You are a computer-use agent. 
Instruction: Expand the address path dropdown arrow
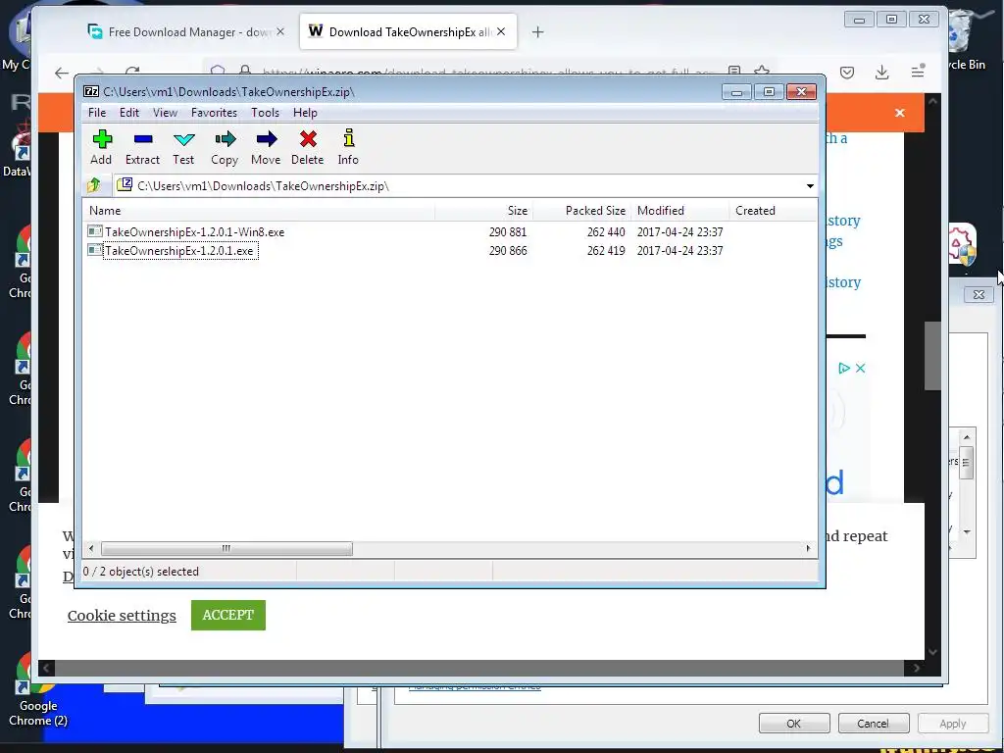coord(810,186)
